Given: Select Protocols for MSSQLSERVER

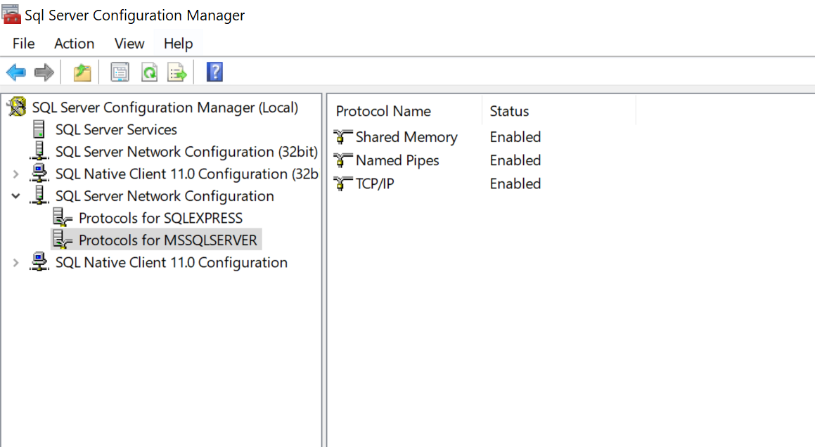Looking at the screenshot, I should pos(168,240).
